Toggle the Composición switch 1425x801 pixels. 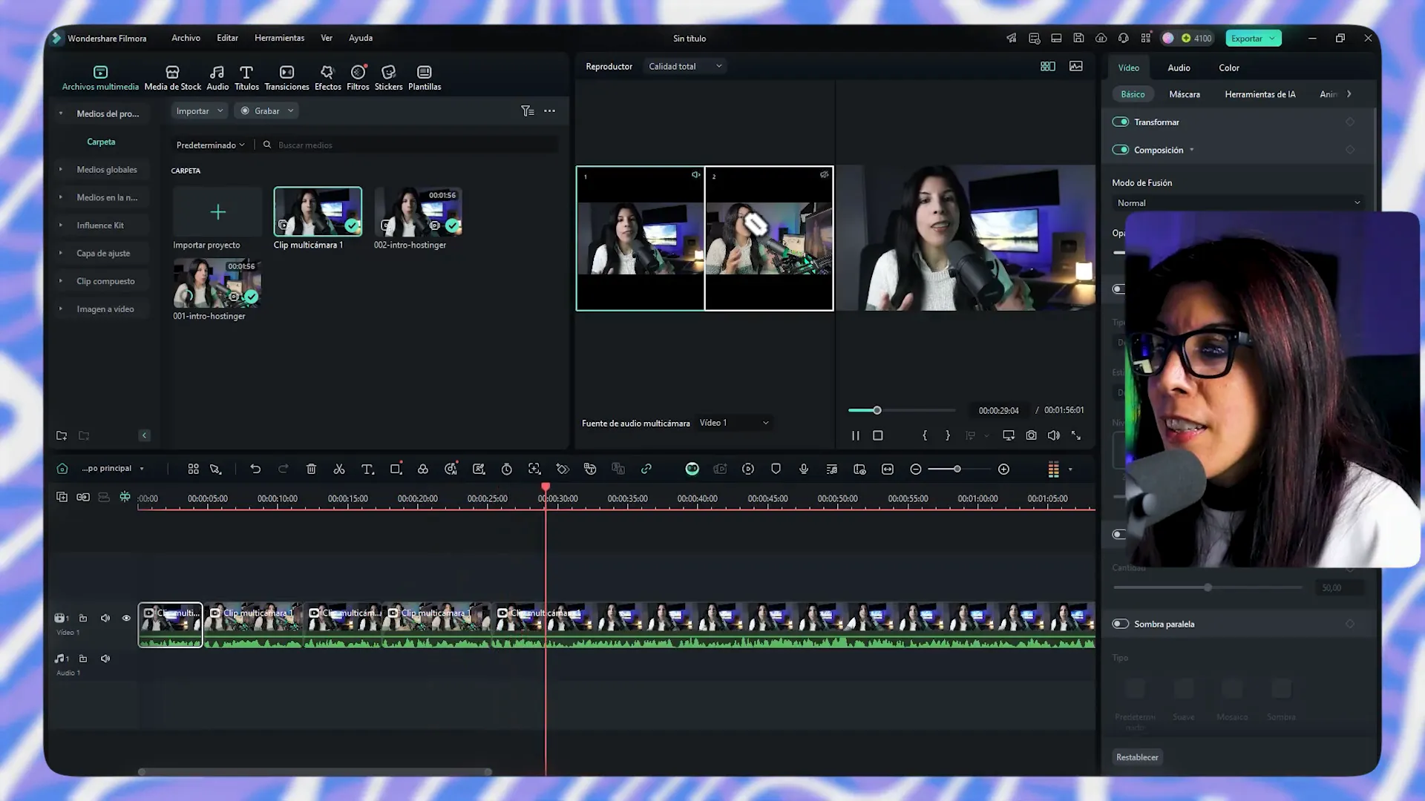click(x=1120, y=149)
